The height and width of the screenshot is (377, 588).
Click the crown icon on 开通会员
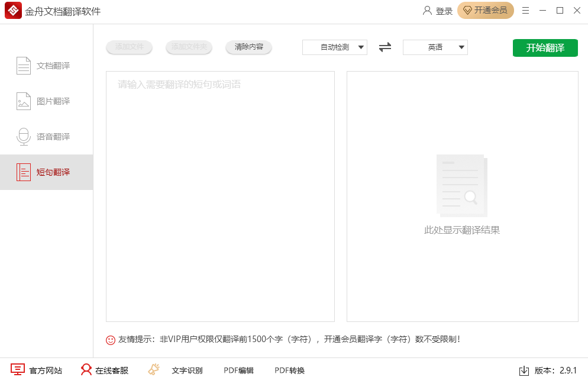click(467, 10)
